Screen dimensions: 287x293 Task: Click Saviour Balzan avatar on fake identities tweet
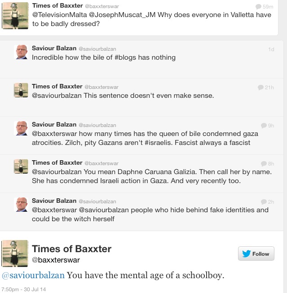(x=21, y=205)
